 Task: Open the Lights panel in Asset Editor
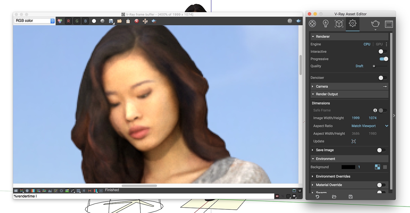[x=325, y=24]
